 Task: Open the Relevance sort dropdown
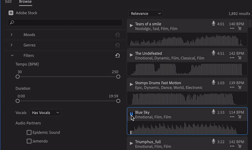pos(146,14)
